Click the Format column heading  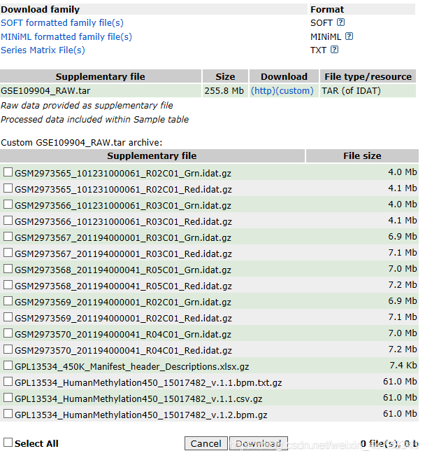[327, 9]
